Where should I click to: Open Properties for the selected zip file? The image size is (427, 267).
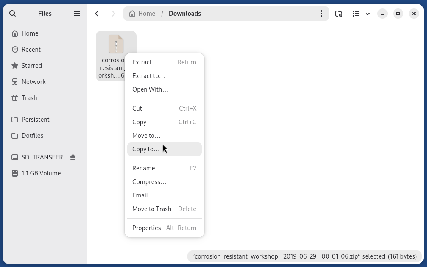click(147, 228)
